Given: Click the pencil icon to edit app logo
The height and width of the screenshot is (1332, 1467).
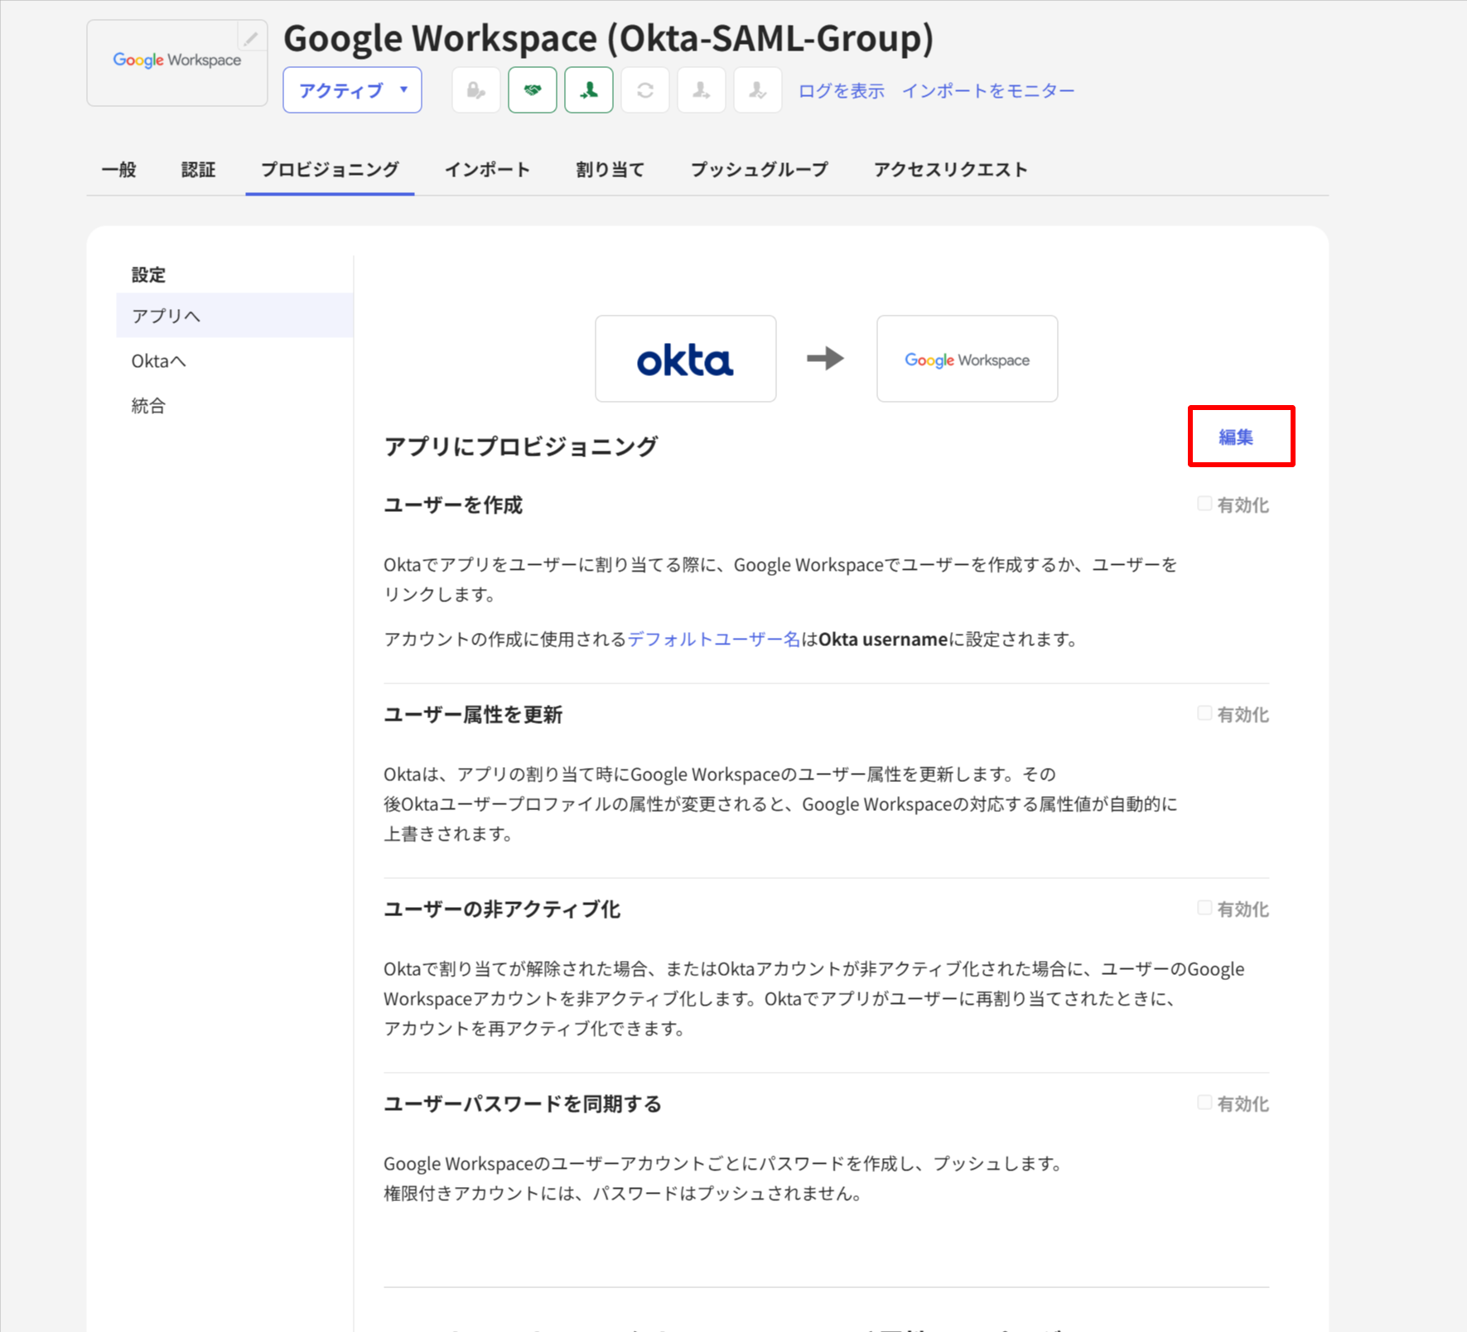Looking at the screenshot, I should (x=251, y=36).
